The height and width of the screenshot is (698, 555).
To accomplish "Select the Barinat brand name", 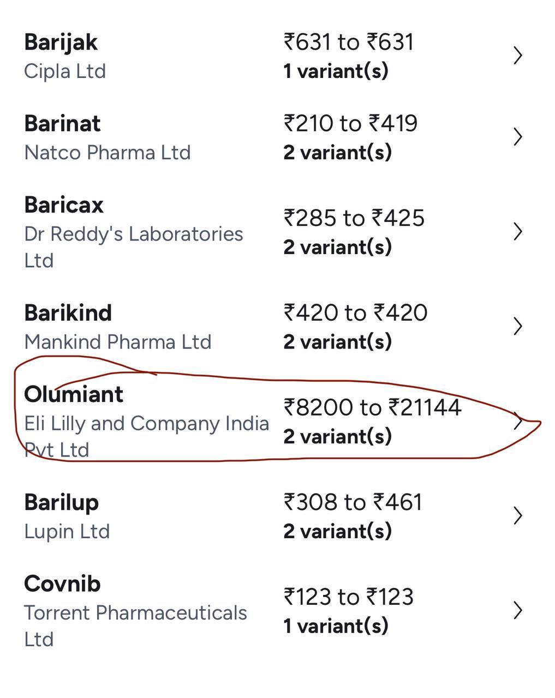I will pyautogui.click(x=62, y=124).
